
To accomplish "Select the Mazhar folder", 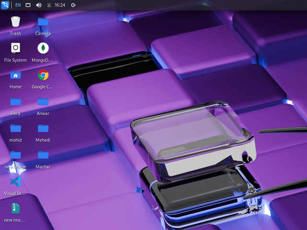I will tap(43, 155).
